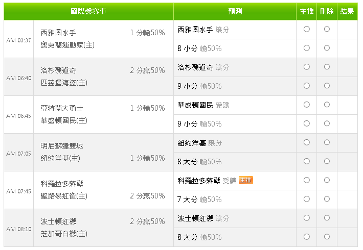
Task: Select 主推 radio for 8 小分 in the AM 03:37 game
Action: [x=307, y=48]
